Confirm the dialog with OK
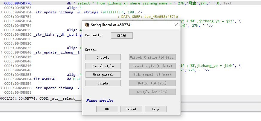This screenshot has width=261, height=121. [x=107, y=109]
